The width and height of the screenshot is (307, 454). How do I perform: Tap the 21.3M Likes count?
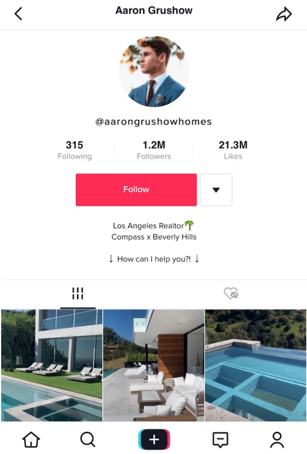pyautogui.click(x=233, y=150)
